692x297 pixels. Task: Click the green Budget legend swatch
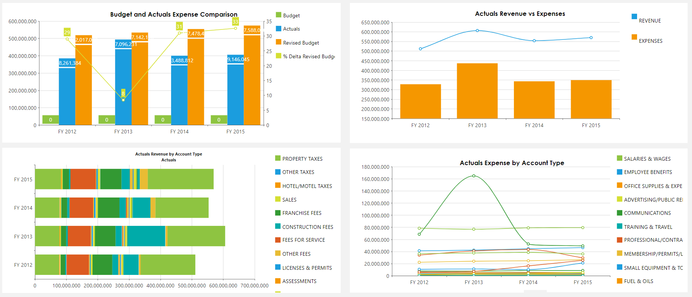coord(278,15)
